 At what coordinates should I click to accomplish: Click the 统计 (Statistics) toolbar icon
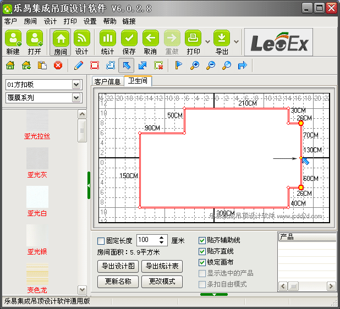[107, 38]
